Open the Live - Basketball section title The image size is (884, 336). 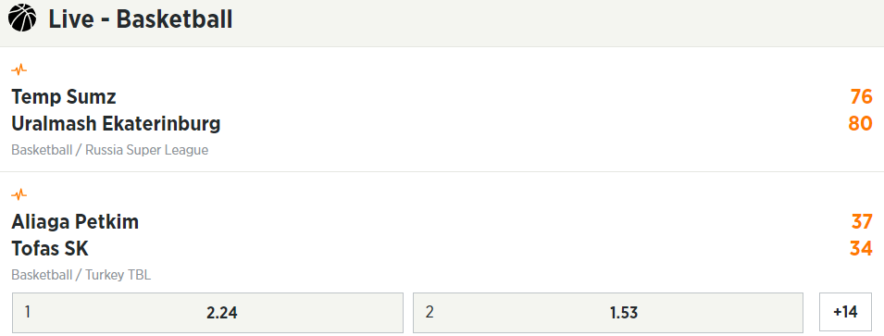(141, 19)
